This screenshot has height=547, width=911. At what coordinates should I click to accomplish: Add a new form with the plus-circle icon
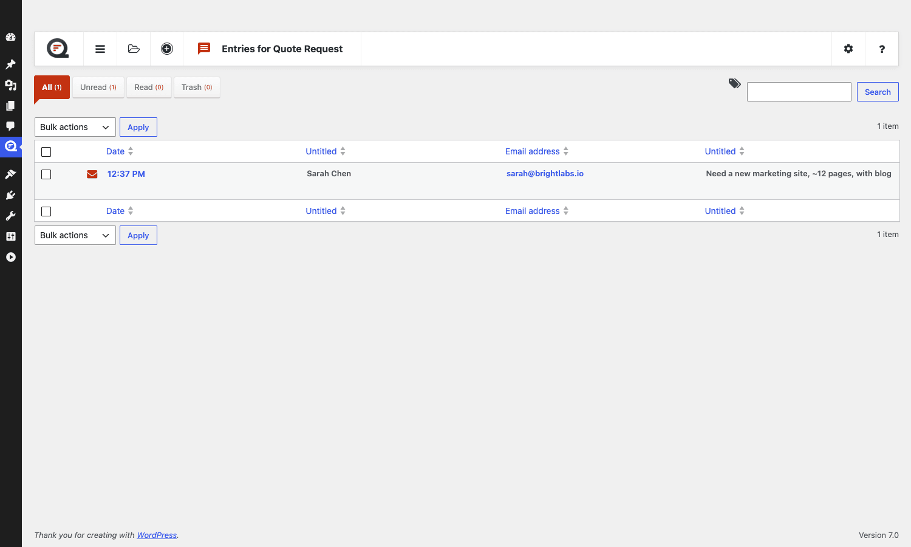click(x=167, y=49)
